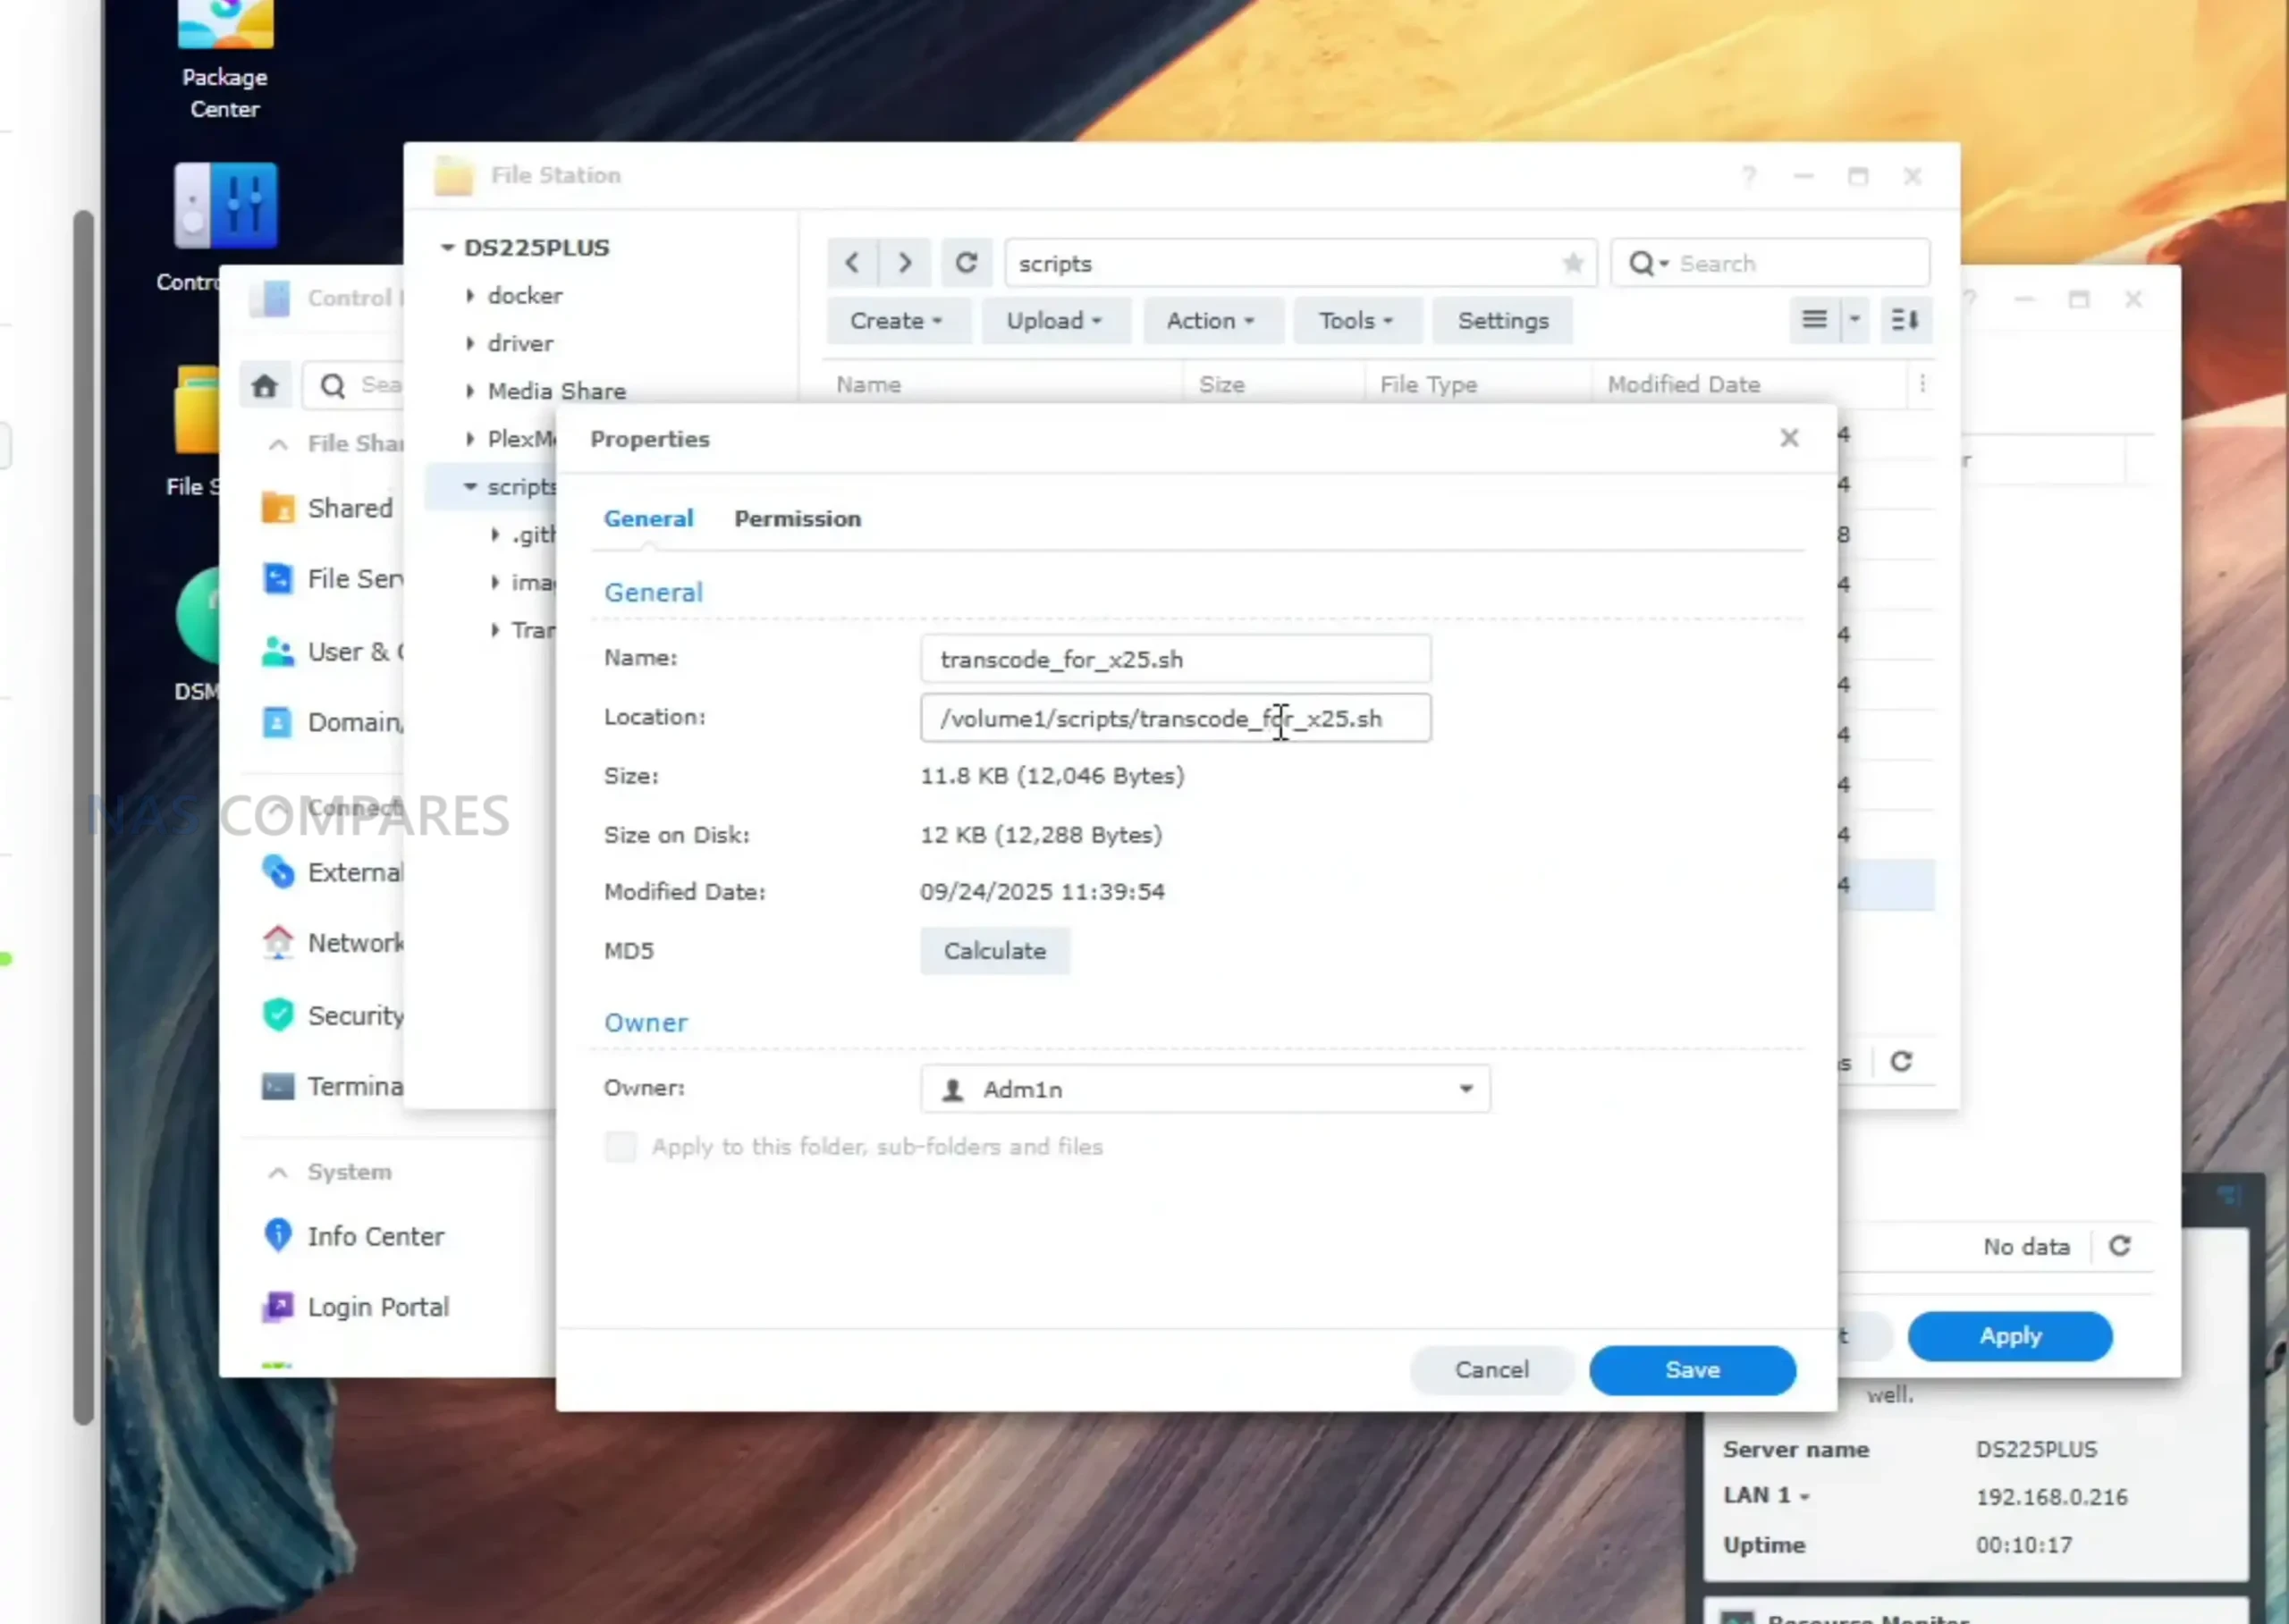Cancel the Properties dialog
Viewport: 2289px width, 1624px height.
1491,1370
